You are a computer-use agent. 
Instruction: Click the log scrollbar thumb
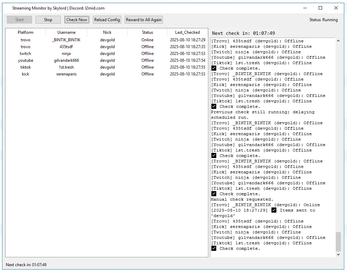pos(338,242)
